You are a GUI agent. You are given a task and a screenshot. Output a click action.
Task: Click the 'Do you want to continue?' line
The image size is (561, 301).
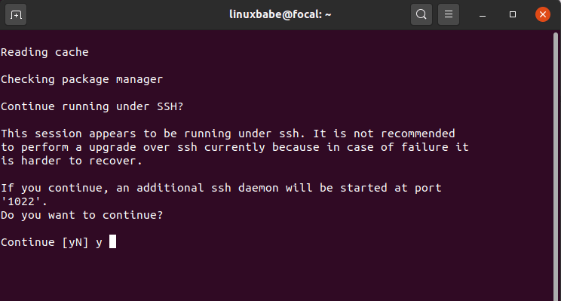81,215
